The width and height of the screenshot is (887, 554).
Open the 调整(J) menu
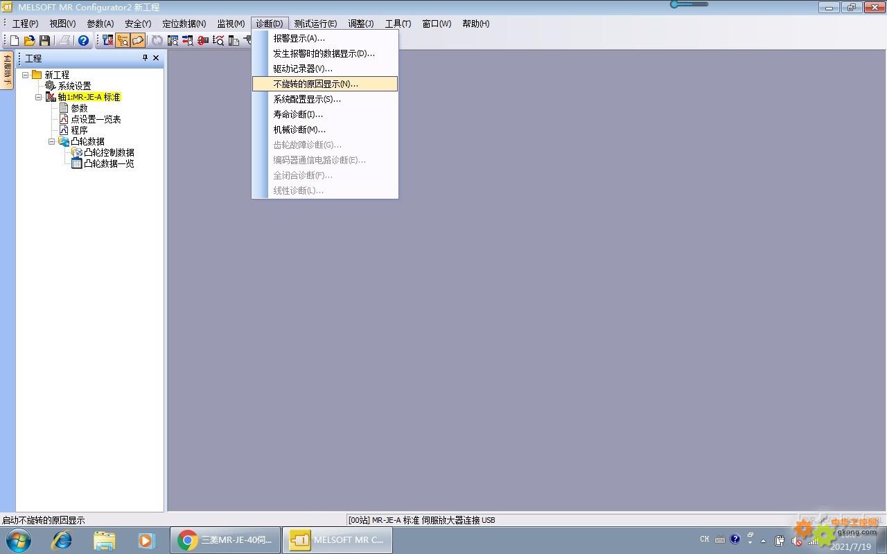click(361, 24)
